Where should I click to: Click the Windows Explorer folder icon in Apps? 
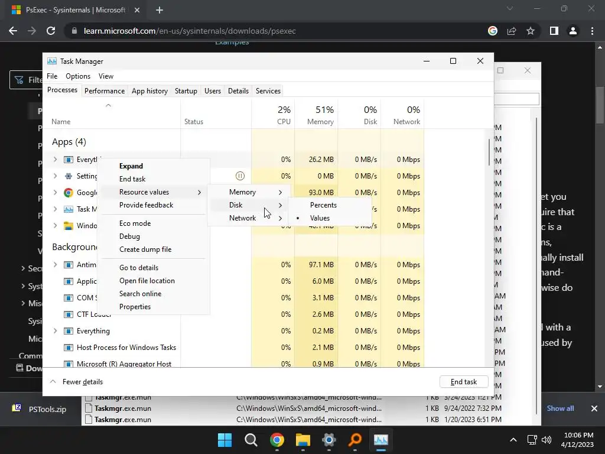click(x=69, y=226)
